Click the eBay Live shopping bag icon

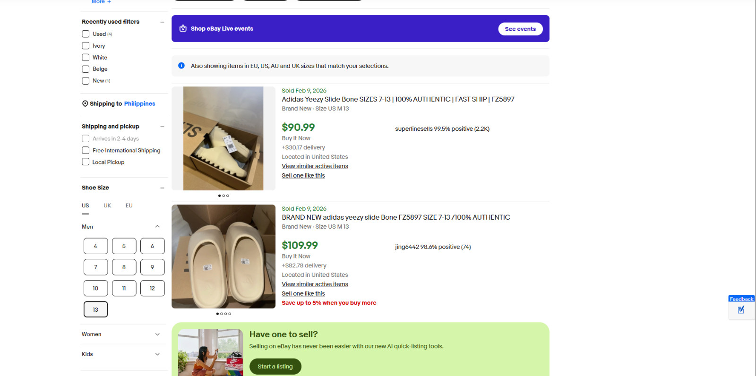tap(183, 28)
